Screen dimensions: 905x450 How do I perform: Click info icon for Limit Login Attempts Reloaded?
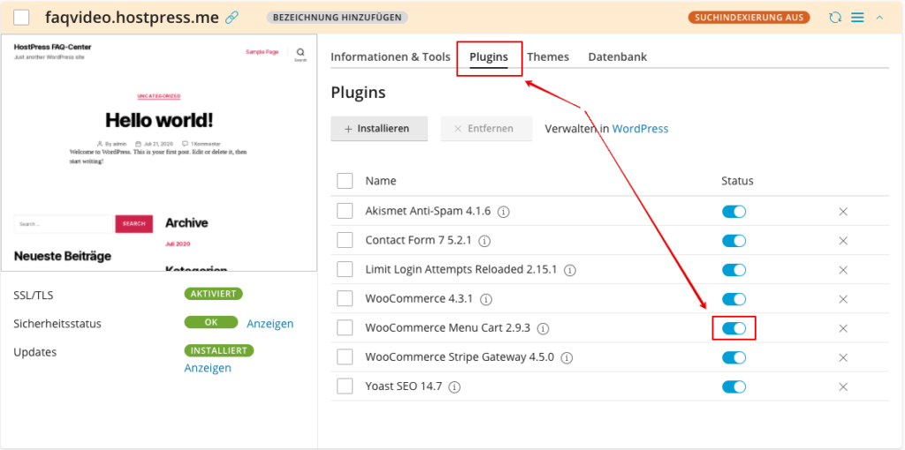(x=570, y=270)
